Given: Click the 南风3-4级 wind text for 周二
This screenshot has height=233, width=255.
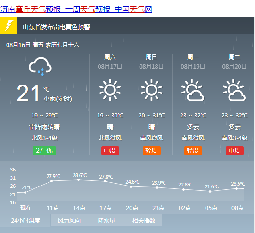Looking at the screenshot, I should click(x=235, y=138).
